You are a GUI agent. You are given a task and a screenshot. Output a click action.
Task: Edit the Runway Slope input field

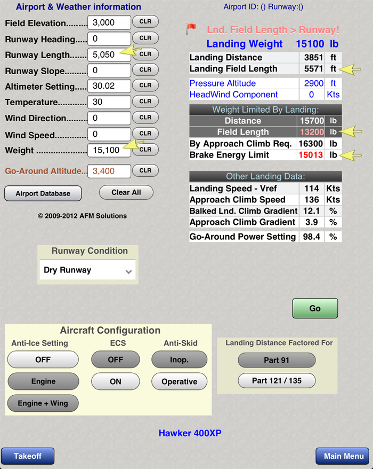(x=109, y=71)
